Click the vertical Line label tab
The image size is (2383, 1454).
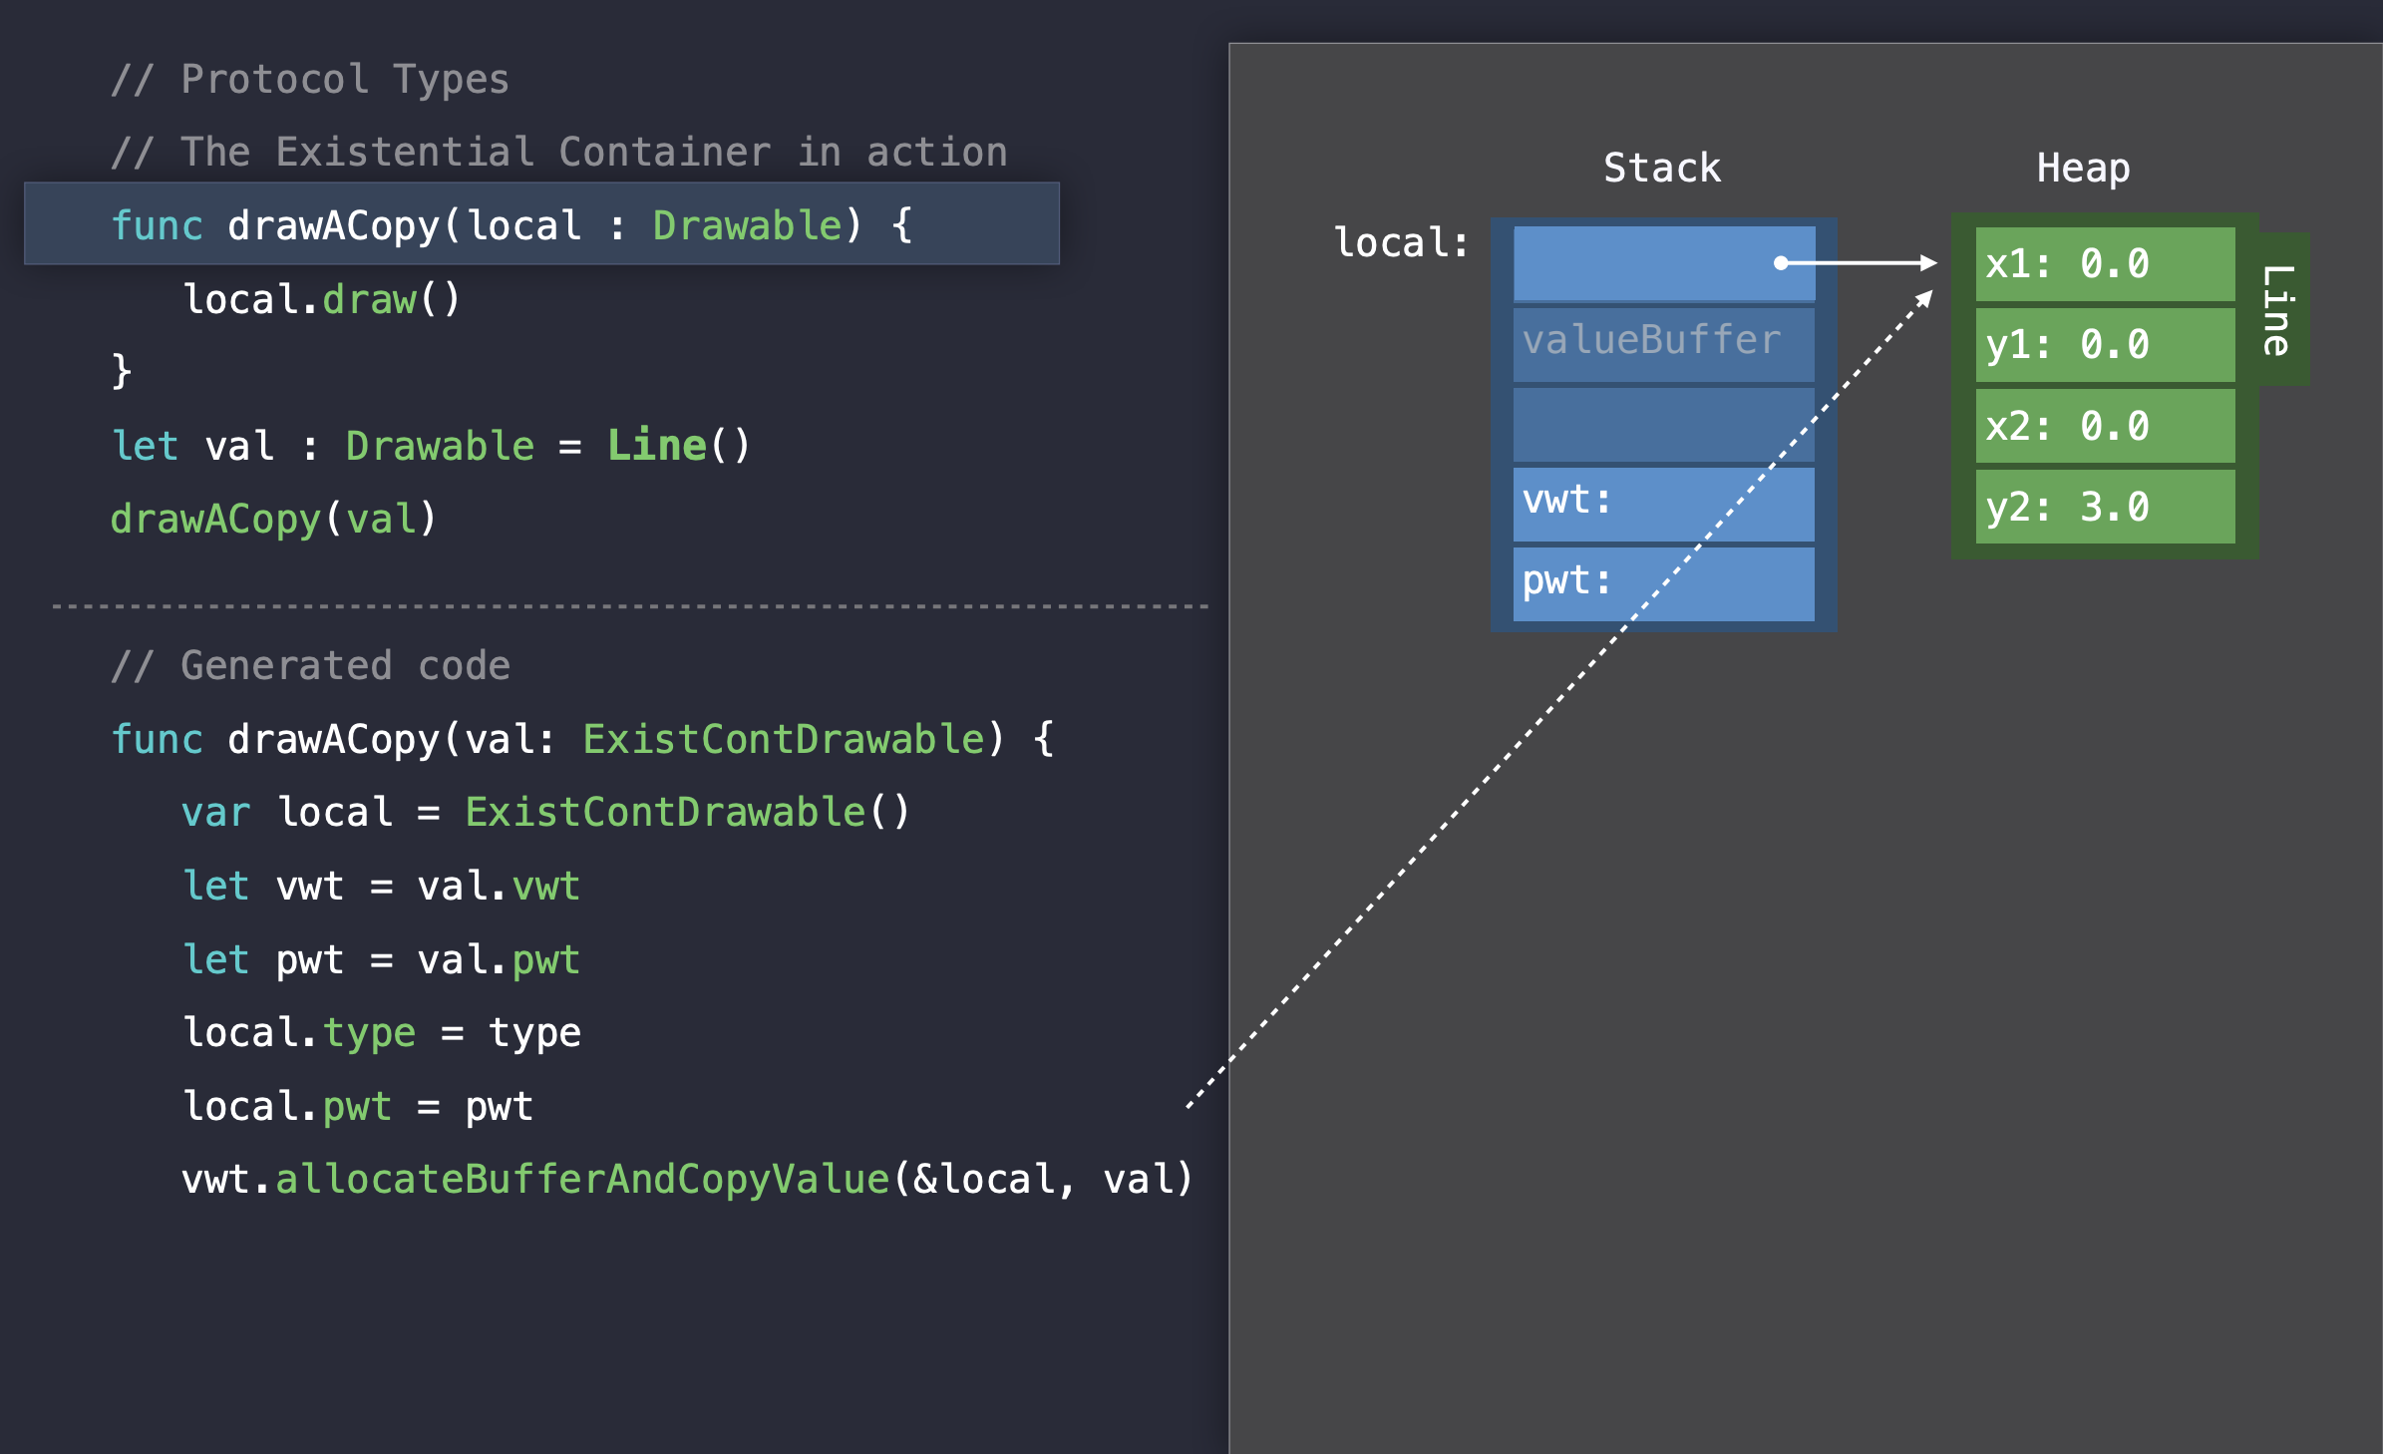pos(2281,309)
